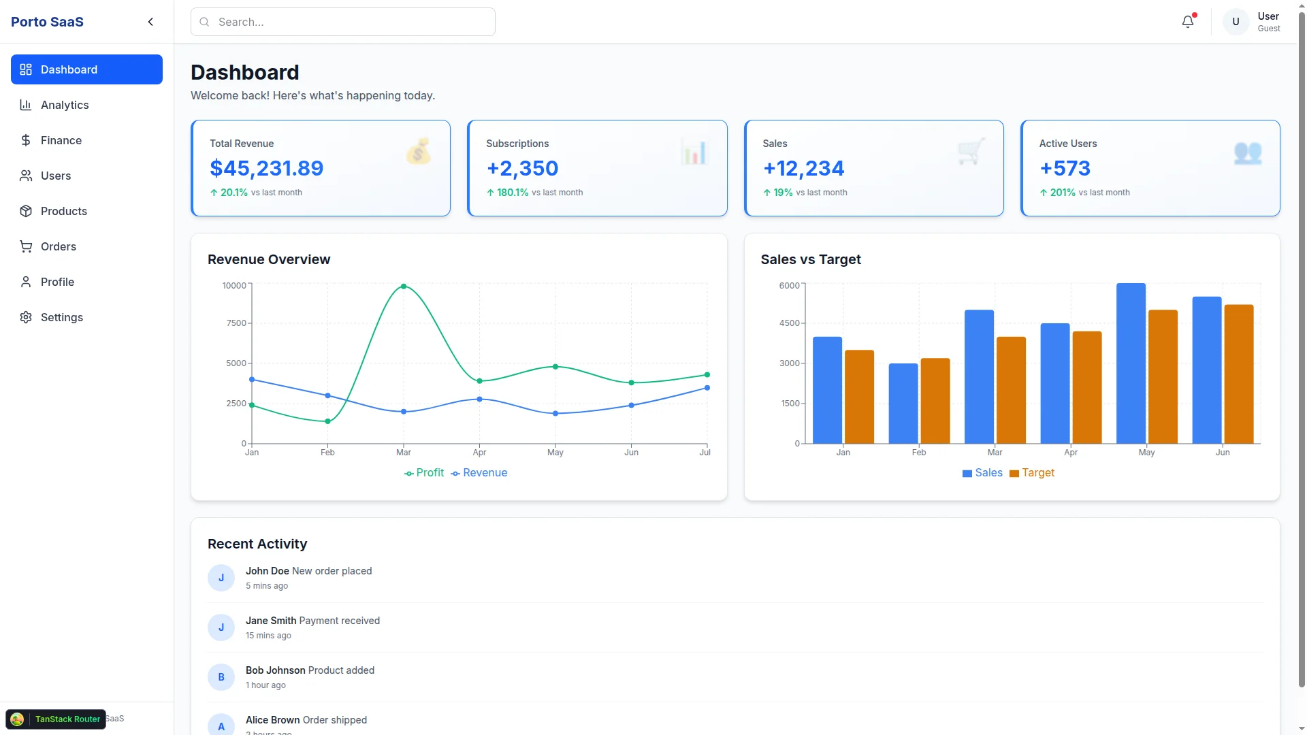The height and width of the screenshot is (735, 1307).
Task: Click the orange Feb Target bar
Action: point(935,401)
